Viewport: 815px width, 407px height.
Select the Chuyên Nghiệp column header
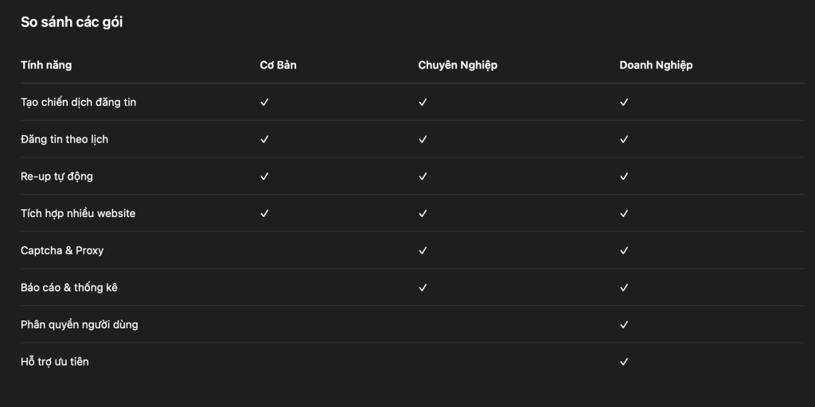coord(458,65)
